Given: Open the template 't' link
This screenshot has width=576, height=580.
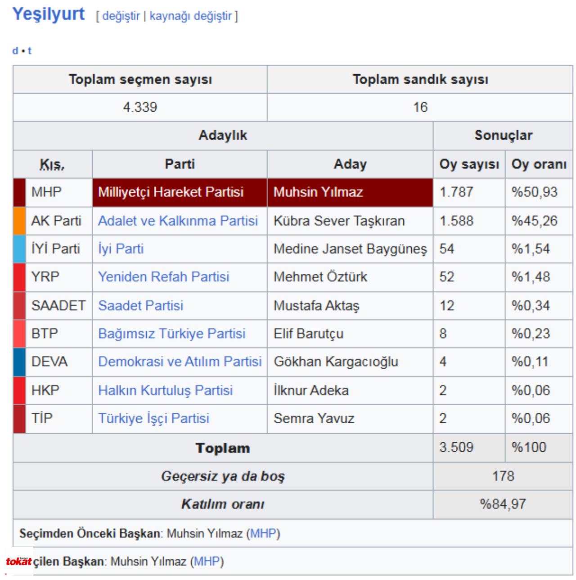Looking at the screenshot, I should (x=30, y=51).
